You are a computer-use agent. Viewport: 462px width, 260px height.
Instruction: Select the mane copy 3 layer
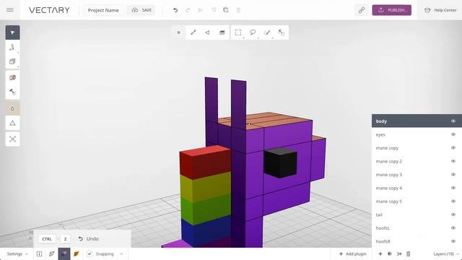click(x=417, y=175)
